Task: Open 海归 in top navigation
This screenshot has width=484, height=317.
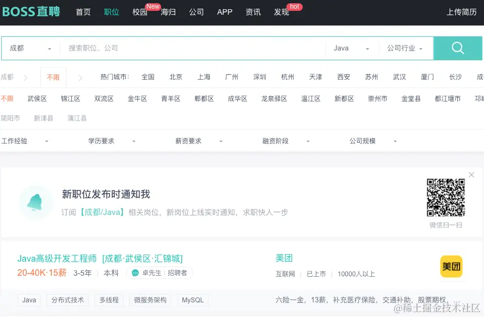Action: (168, 12)
